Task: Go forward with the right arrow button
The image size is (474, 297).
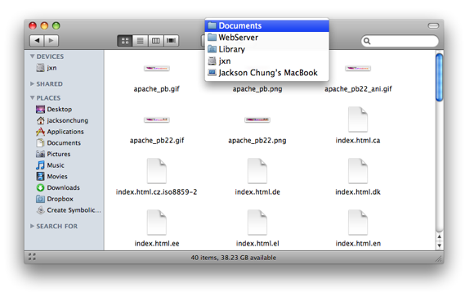Action: (x=51, y=41)
